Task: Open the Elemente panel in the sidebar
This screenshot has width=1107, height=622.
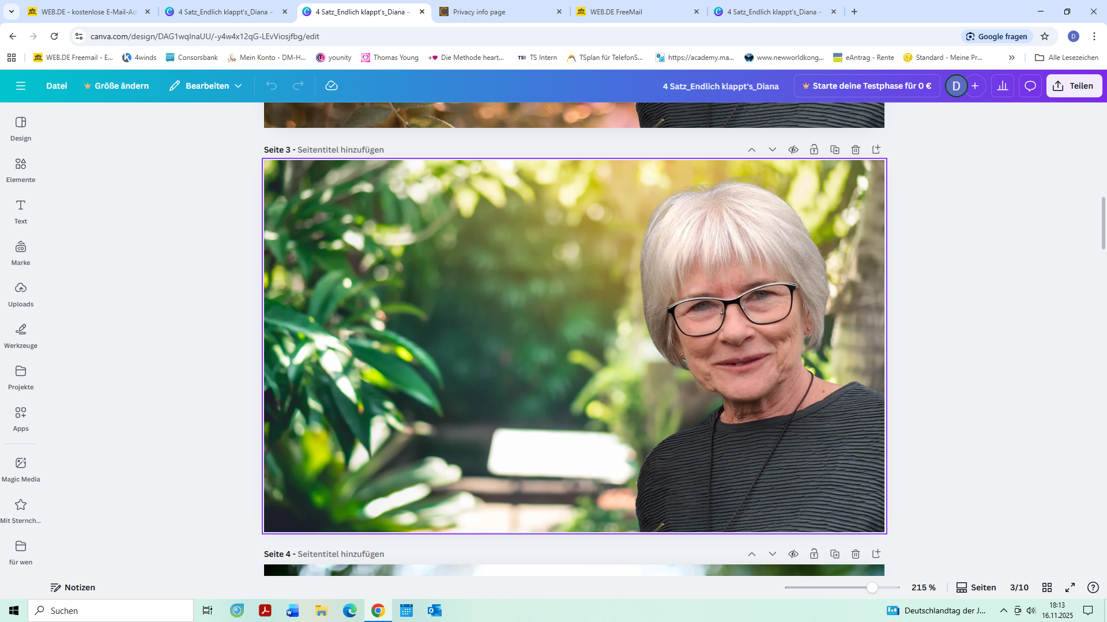Action: point(21,170)
